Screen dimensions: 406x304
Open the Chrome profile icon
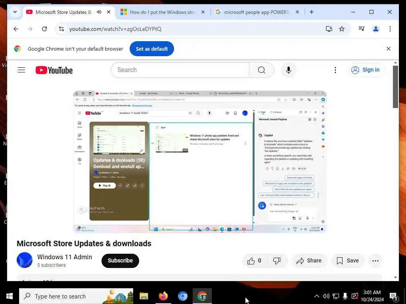click(x=376, y=29)
